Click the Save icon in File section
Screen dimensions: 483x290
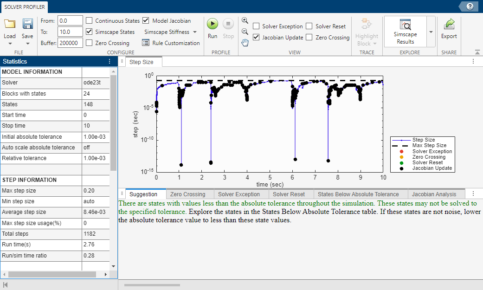[x=27, y=23]
